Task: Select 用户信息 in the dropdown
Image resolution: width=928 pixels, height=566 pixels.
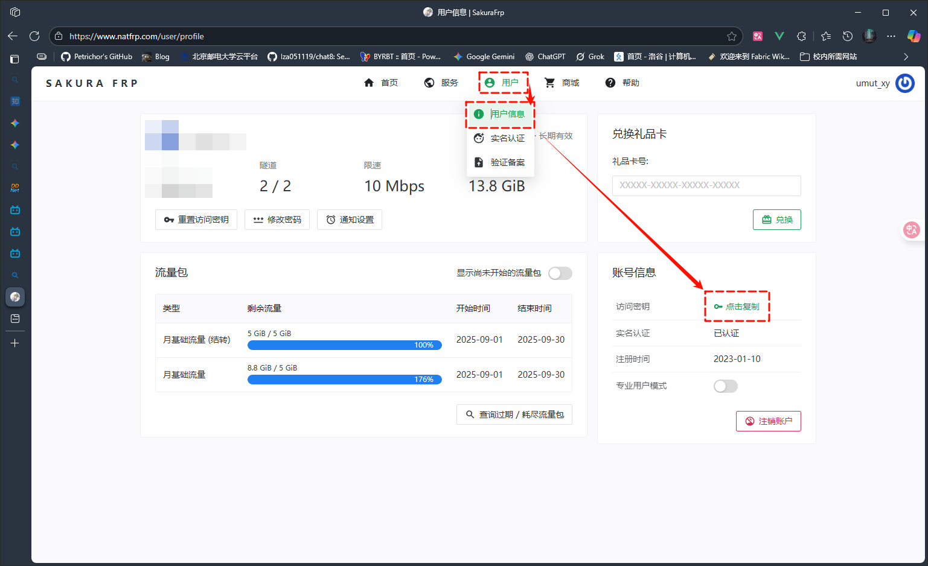Action: (500, 114)
